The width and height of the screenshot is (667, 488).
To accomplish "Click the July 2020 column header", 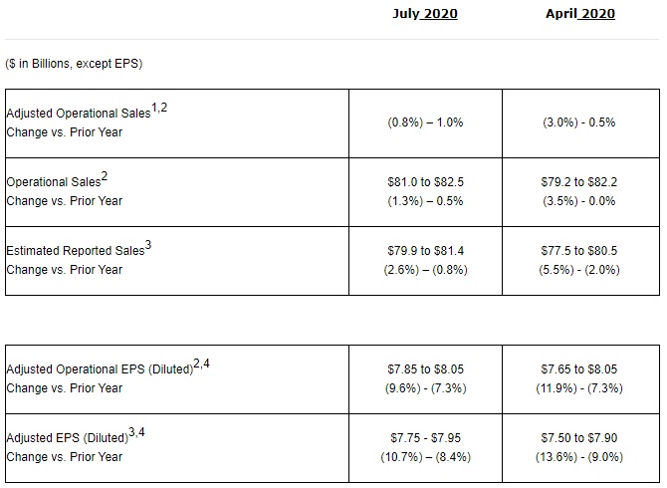I will (425, 14).
